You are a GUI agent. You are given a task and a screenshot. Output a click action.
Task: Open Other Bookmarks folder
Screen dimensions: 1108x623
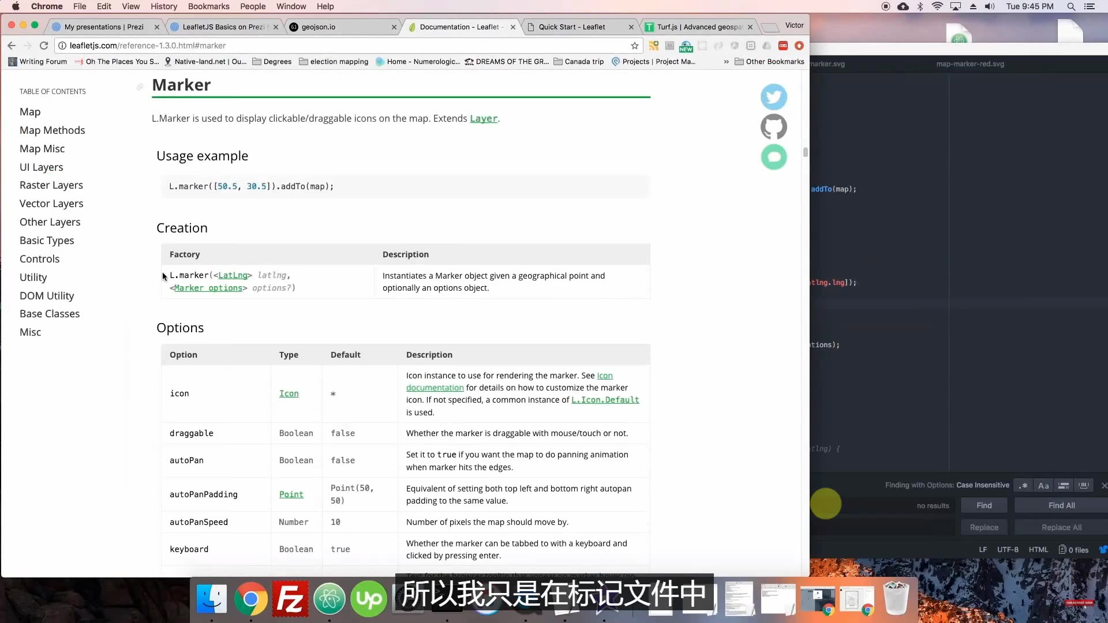tap(769, 62)
